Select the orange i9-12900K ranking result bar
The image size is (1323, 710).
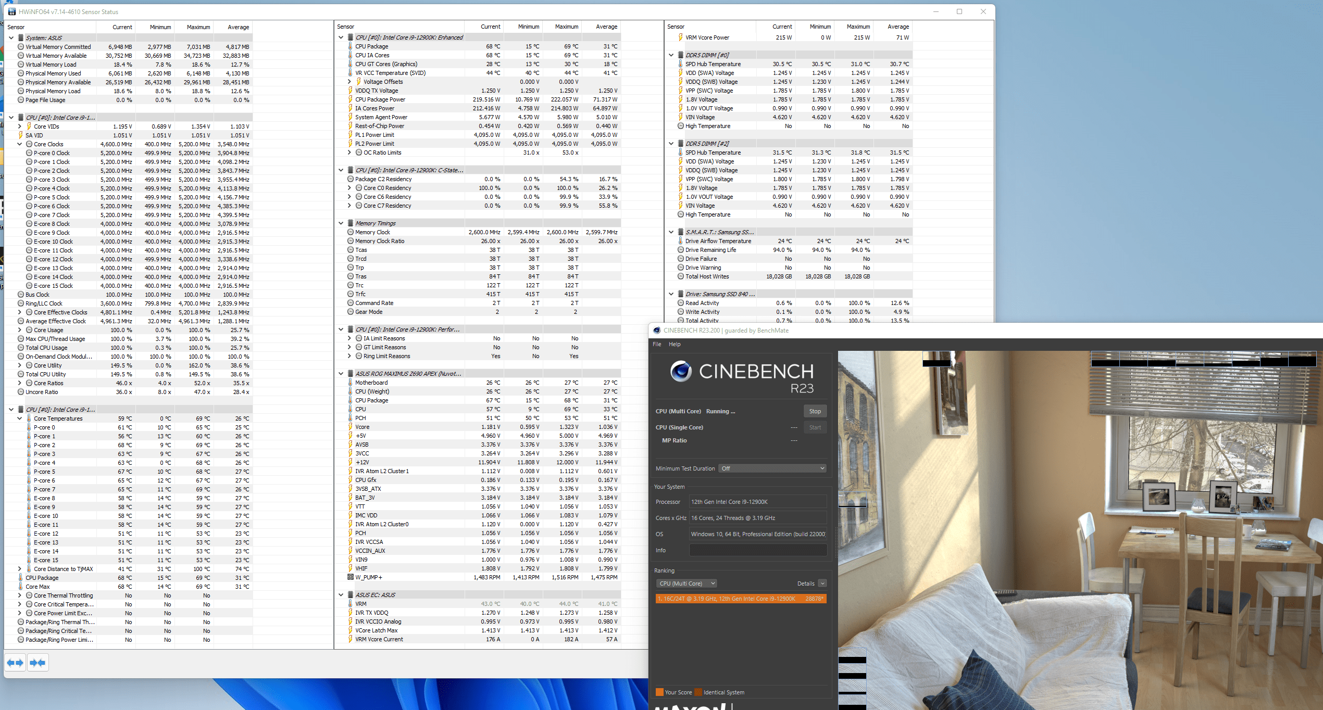point(741,599)
